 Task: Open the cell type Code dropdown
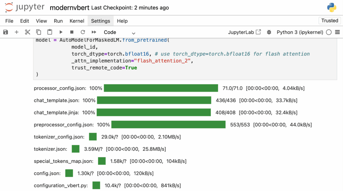[x=119, y=32]
